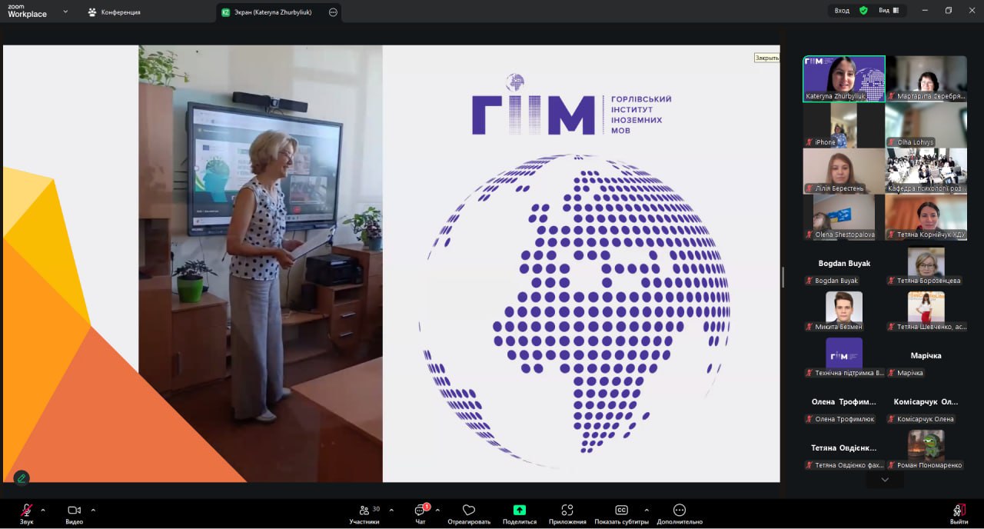984x529 pixels.
Task: Expand video options arrow beside Видео
Action: click(93, 510)
